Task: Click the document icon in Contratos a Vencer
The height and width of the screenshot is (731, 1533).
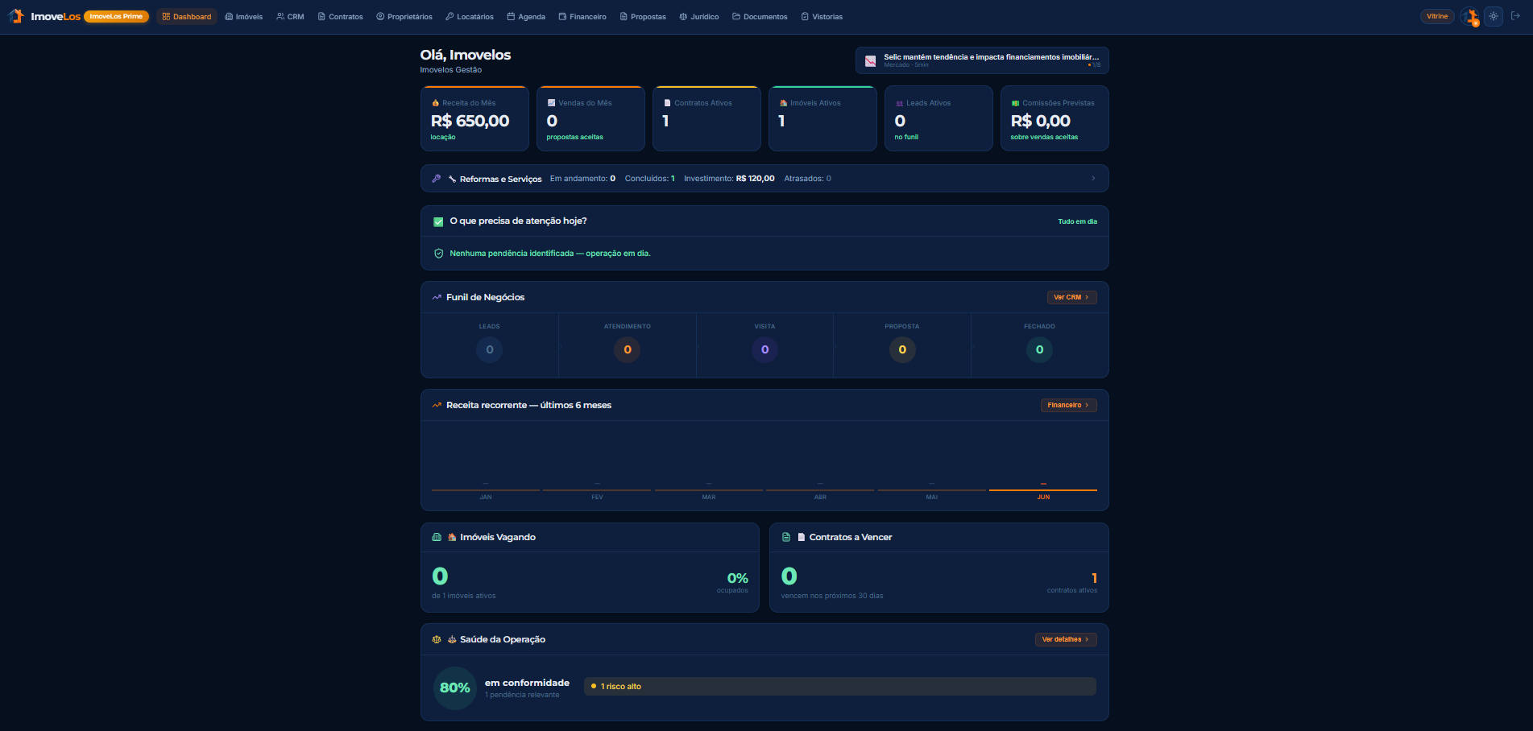Action: (786, 537)
